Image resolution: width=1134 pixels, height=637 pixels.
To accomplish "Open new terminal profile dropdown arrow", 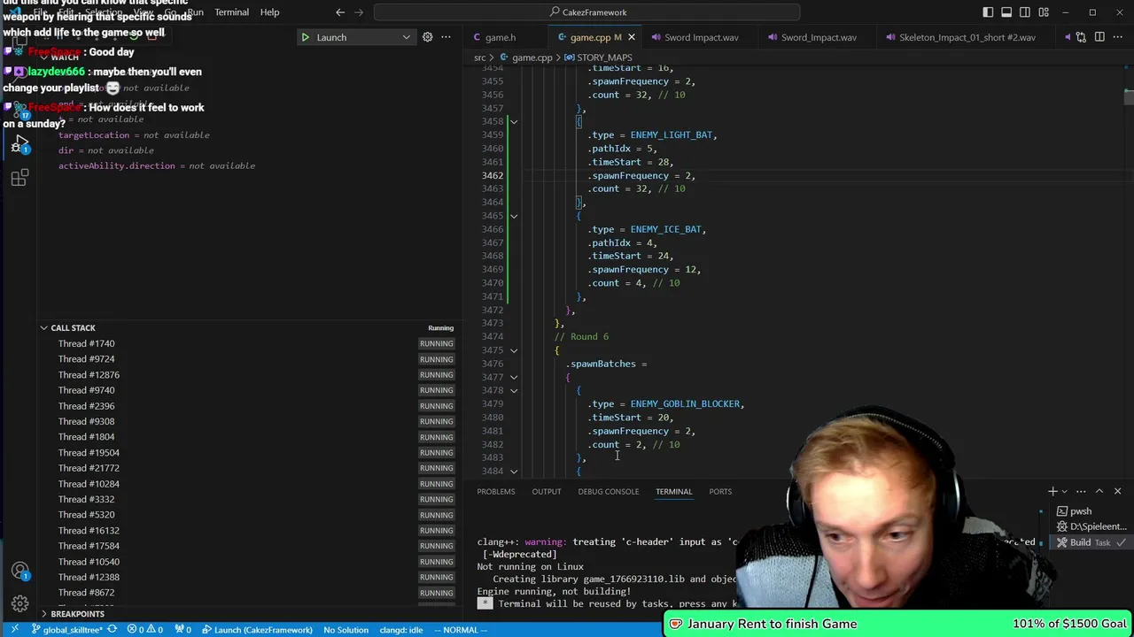I will coord(1066,491).
